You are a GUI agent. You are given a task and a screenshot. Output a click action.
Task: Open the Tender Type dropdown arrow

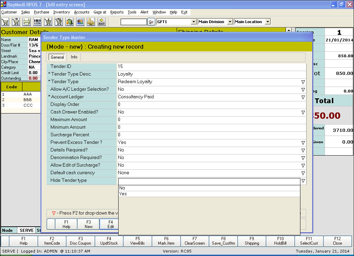click(303, 82)
